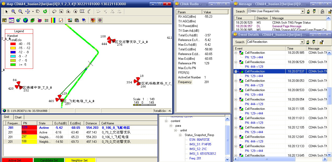Click the green refresh arrow icon

tap(45, 11)
